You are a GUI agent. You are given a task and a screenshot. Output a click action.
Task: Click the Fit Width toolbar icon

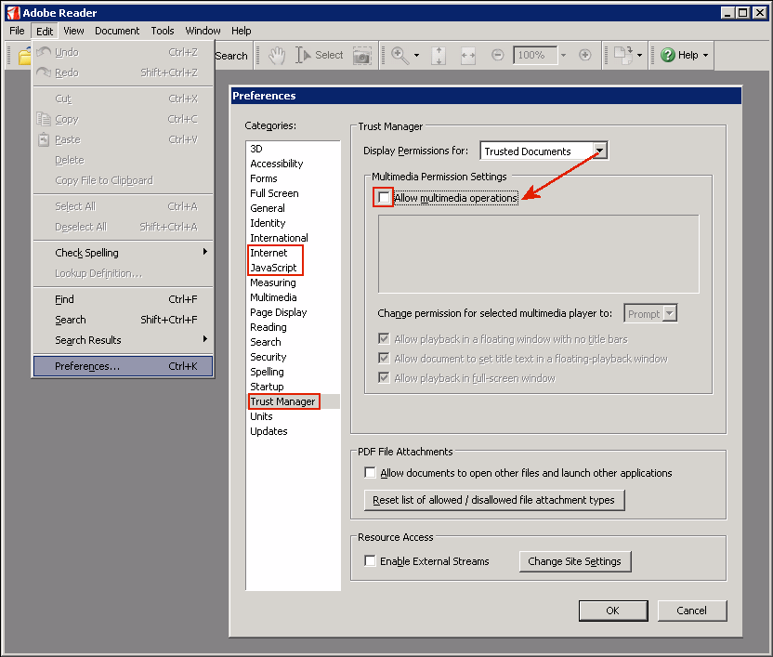point(468,55)
